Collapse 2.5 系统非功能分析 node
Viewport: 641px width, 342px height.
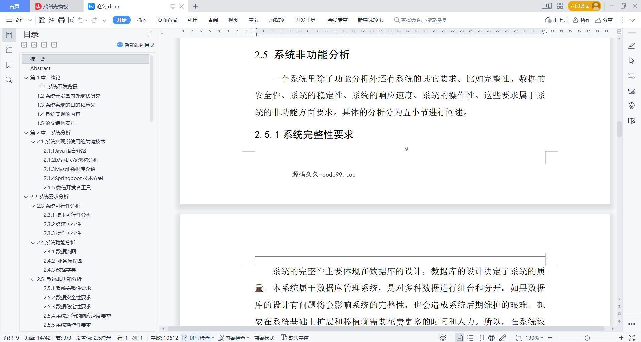click(33, 279)
